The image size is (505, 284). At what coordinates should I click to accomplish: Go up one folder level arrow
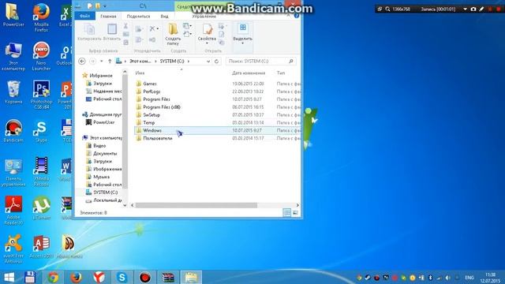[110, 62]
